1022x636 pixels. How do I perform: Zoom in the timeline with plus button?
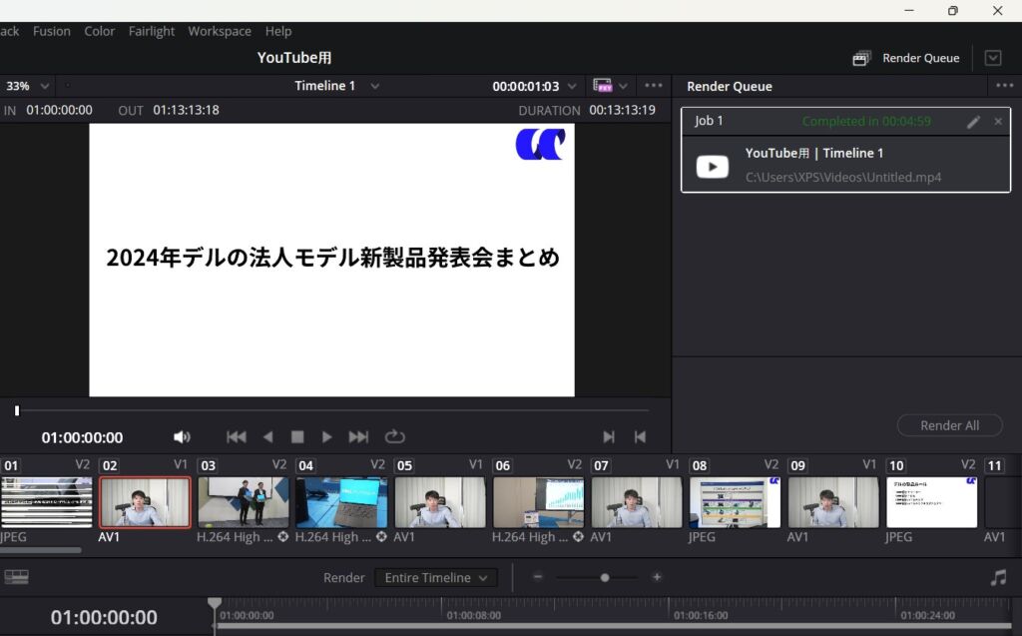[x=657, y=577]
